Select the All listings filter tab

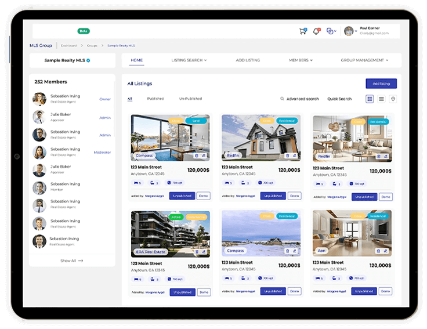[x=129, y=99]
